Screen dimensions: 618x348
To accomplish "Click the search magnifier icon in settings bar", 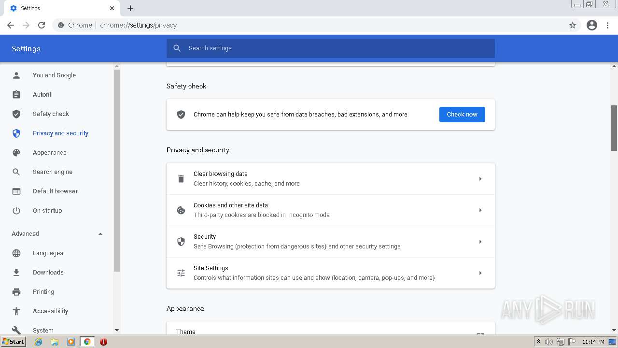I will (177, 48).
